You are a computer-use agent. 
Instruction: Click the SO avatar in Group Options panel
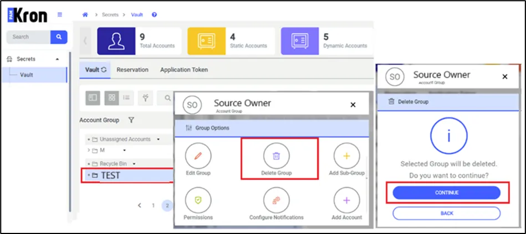(x=192, y=106)
